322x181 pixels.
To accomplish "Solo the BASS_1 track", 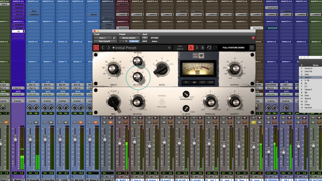I will coord(119,122).
